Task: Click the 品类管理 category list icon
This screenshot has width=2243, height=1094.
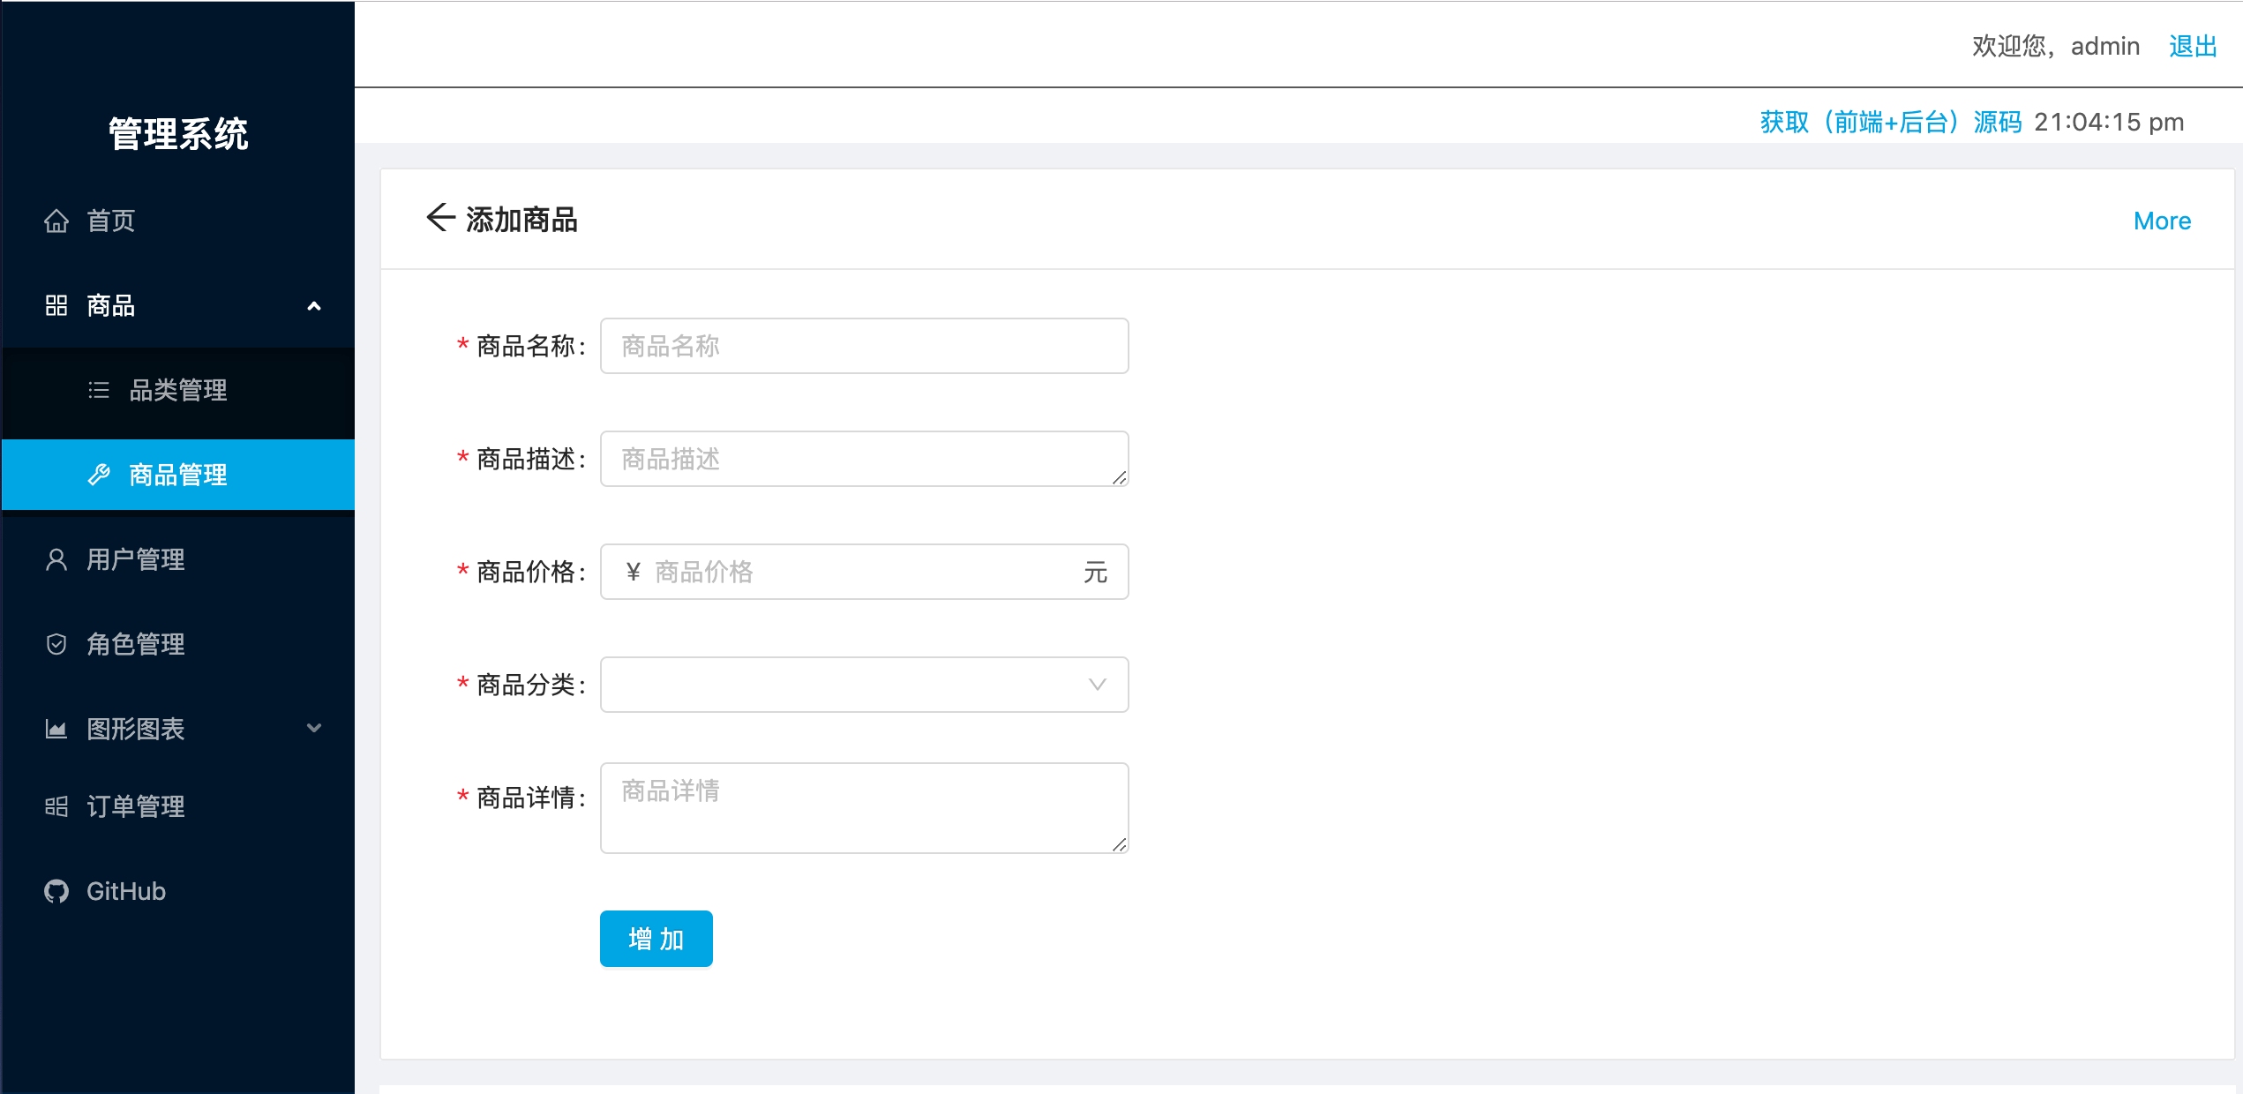Action: pyautogui.click(x=100, y=389)
